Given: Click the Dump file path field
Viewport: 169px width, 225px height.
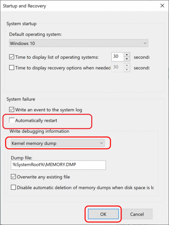Looking at the screenshot, I should 58,165.
